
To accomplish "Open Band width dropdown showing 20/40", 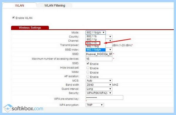I will [x=99, y=85].
